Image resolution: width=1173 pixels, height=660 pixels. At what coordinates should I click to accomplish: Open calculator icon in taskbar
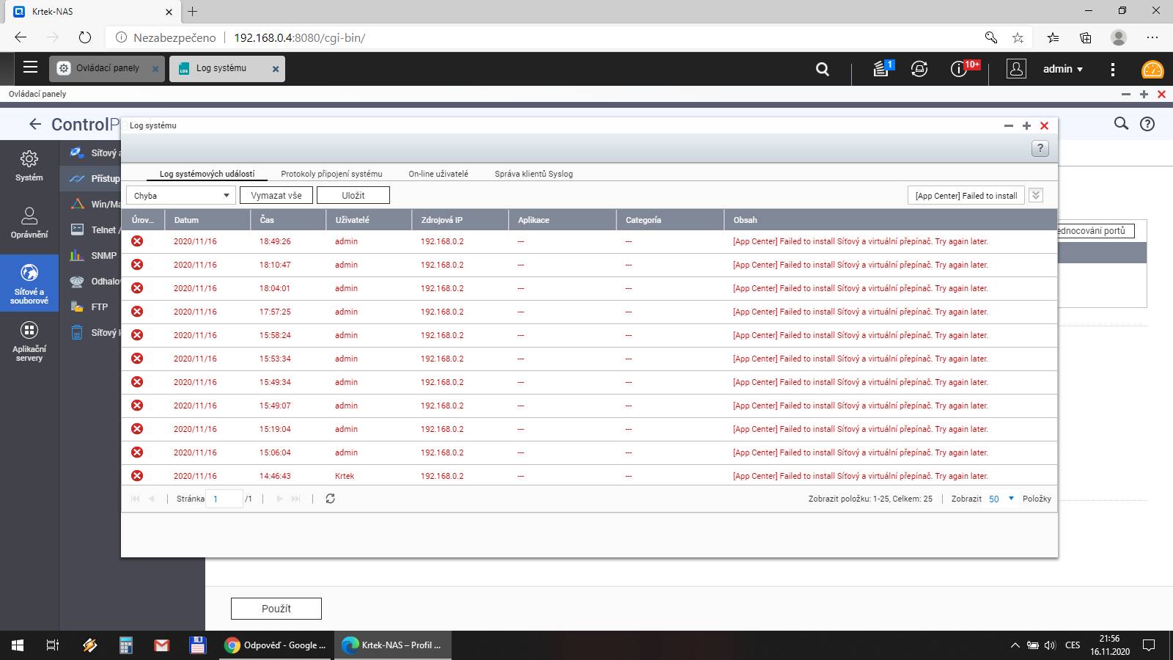pos(126,645)
